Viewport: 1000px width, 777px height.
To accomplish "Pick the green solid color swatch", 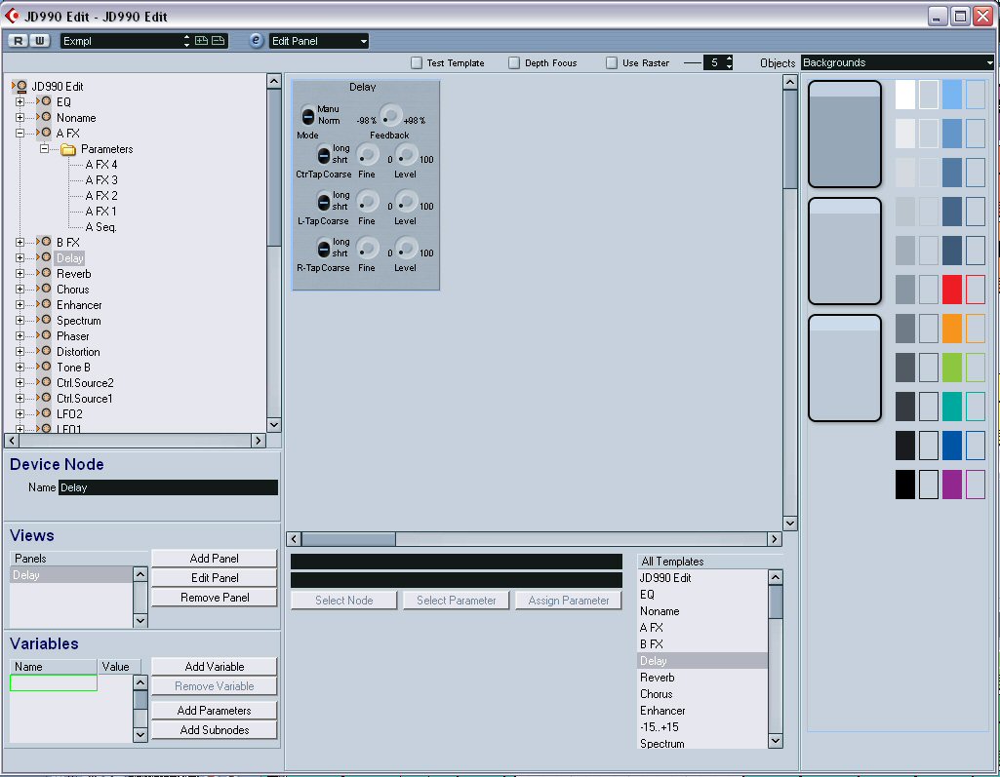I will [951, 368].
